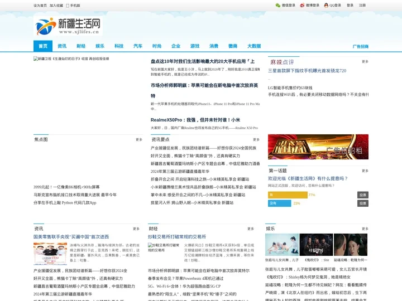Open headline RealmeX50Pro：我强，但并未针对谁
The image size is (402, 301).
(x=195, y=120)
